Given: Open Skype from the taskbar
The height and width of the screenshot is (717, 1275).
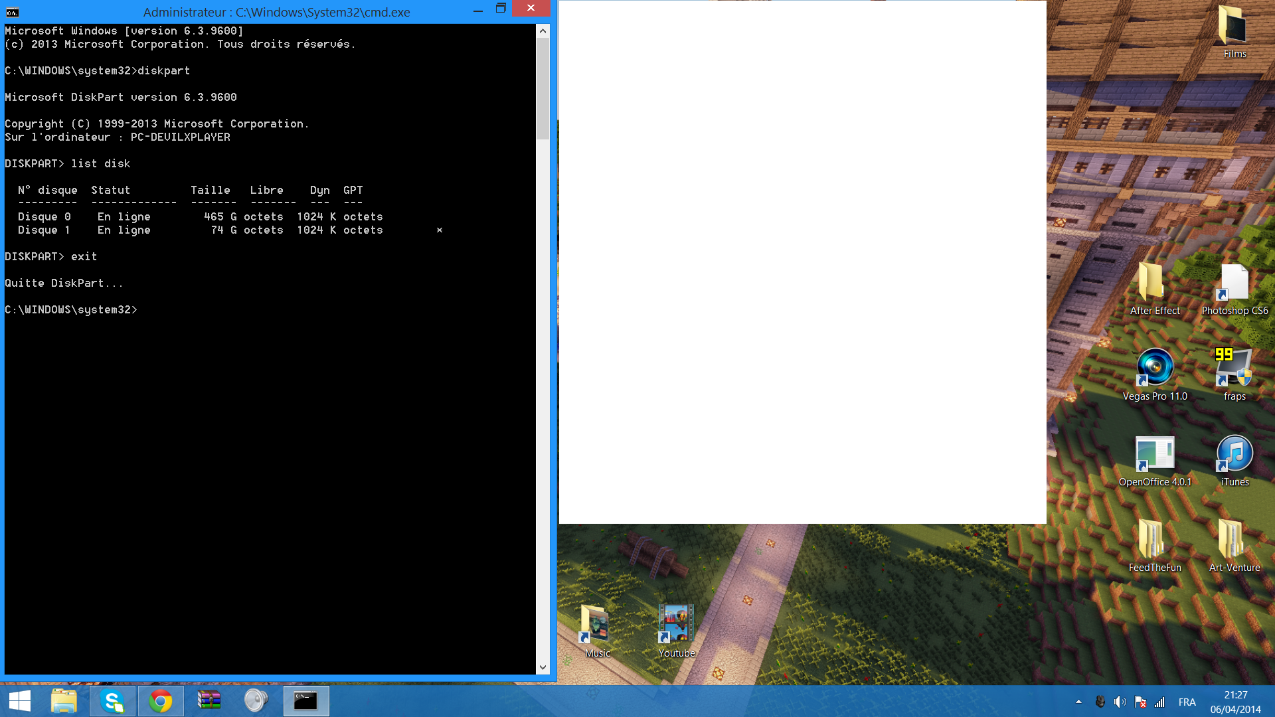Looking at the screenshot, I should coord(112,701).
